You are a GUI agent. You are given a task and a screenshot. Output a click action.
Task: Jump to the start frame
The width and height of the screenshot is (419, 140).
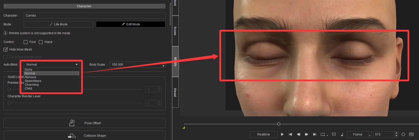tap(290, 134)
